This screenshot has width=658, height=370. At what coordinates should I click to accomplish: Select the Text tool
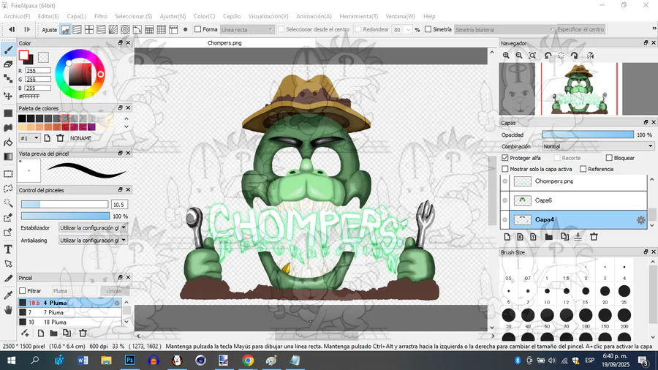coord(8,249)
